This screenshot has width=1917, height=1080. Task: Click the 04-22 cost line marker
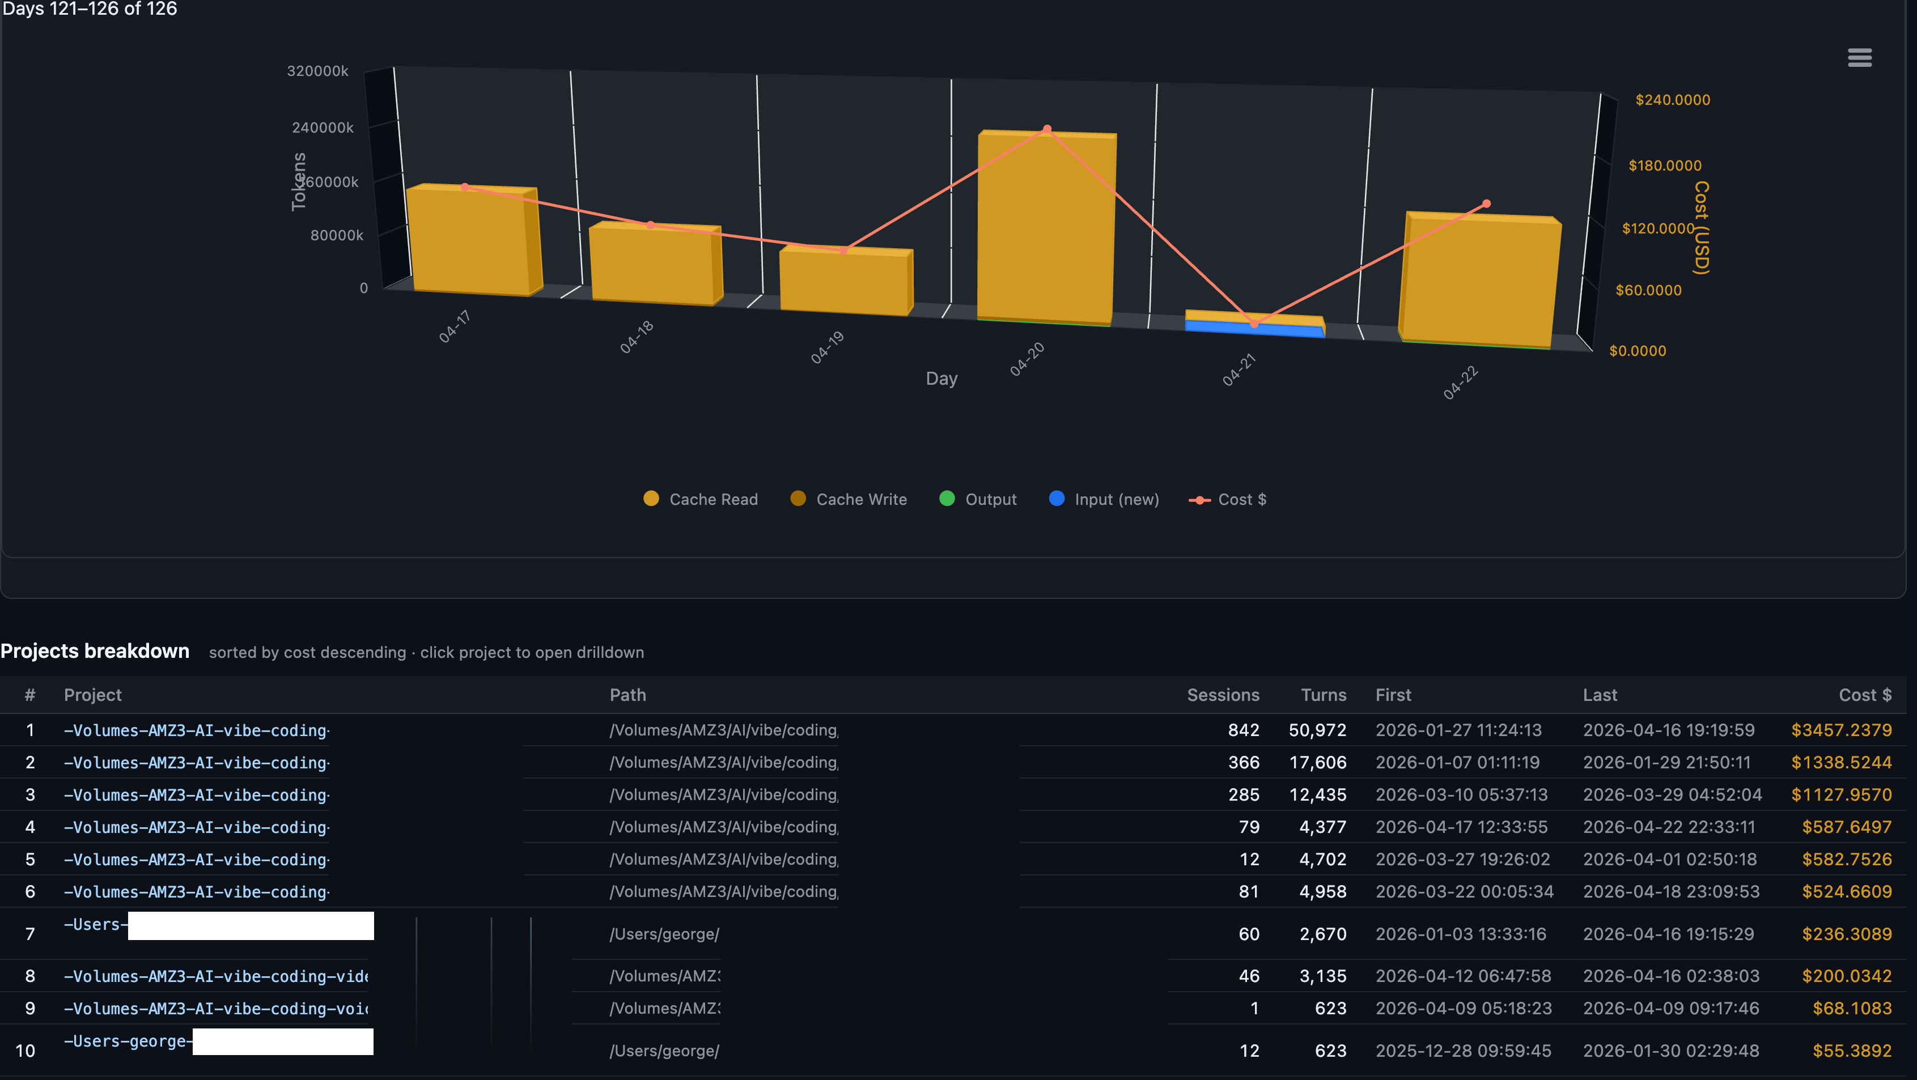click(x=1486, y=204)
